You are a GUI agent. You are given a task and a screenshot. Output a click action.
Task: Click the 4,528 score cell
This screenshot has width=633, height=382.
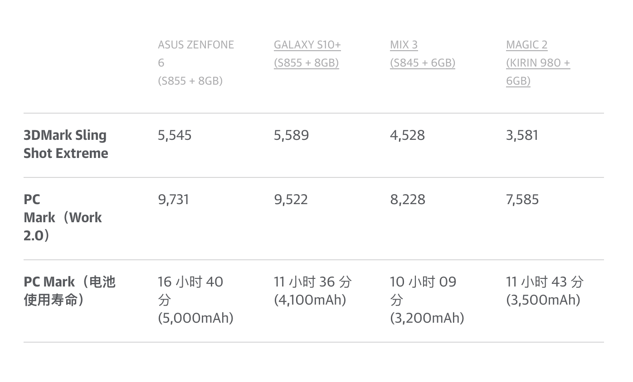(407, 135)
